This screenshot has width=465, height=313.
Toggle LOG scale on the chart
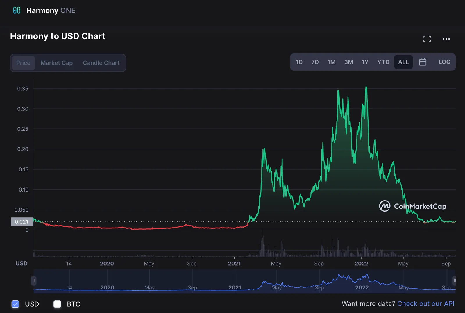coord(444,62)
